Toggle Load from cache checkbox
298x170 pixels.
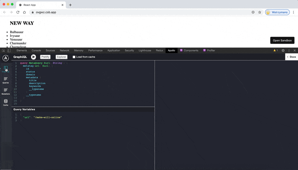click(74, 57)
